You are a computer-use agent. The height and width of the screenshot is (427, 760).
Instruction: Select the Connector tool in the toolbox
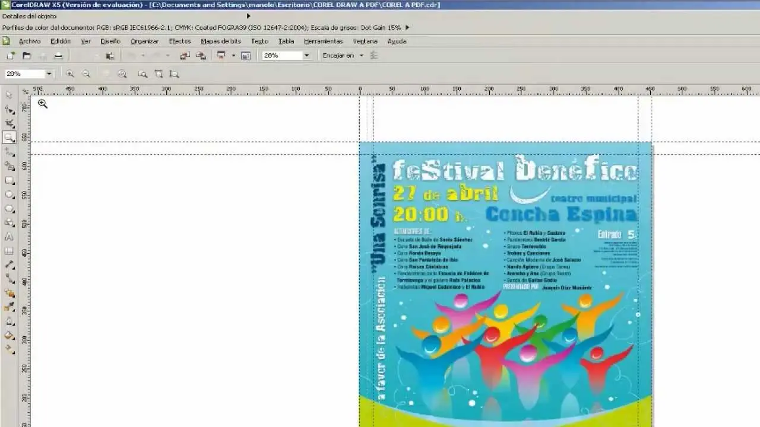[9, 279]
